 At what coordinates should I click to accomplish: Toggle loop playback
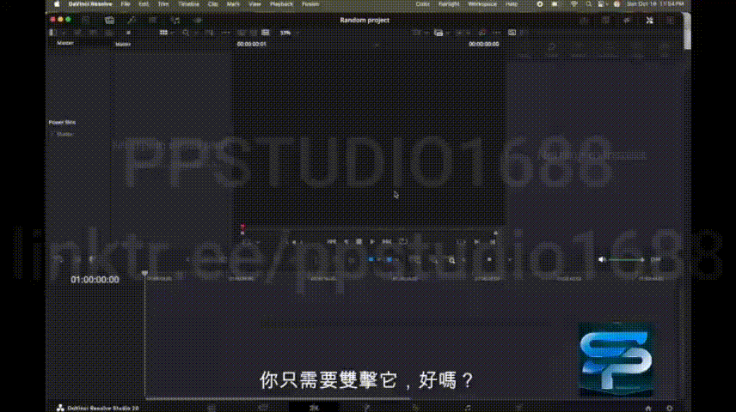tap(402, 242)
